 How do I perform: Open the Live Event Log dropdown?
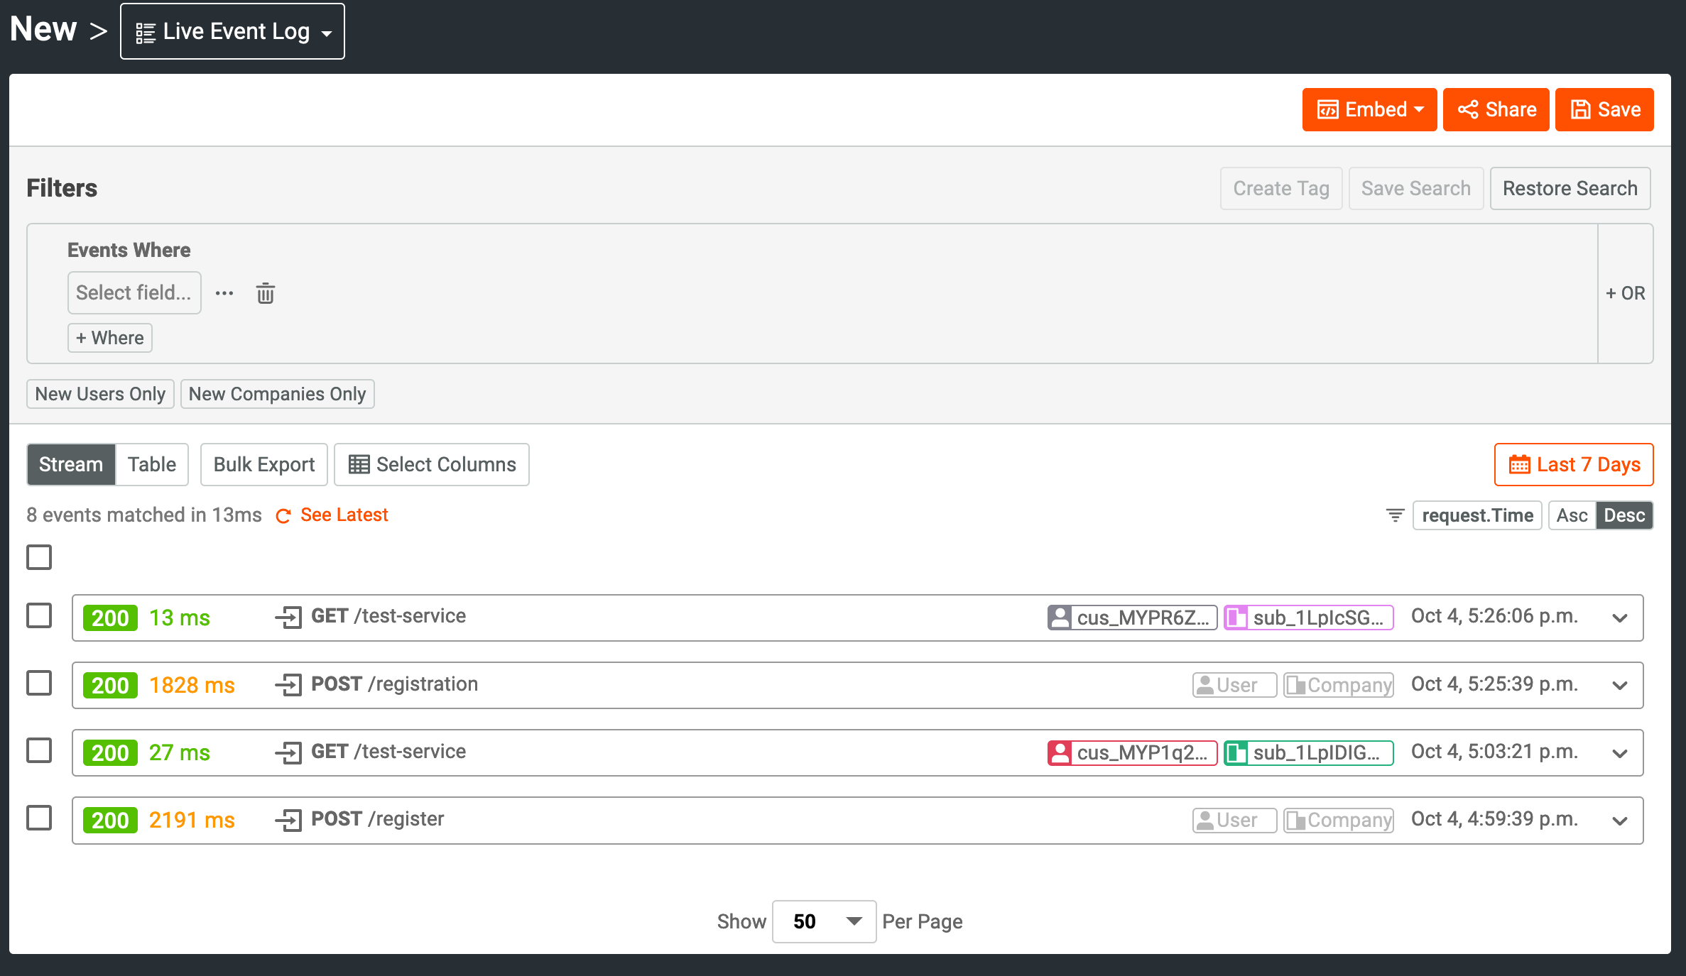pos(232,31)
